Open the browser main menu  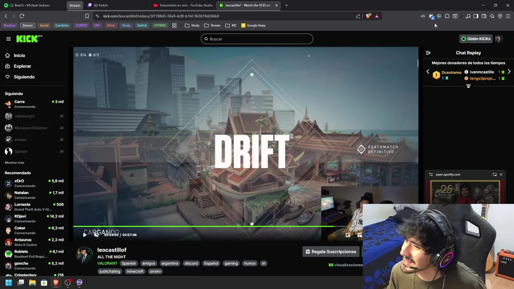[x=508, y=16]
